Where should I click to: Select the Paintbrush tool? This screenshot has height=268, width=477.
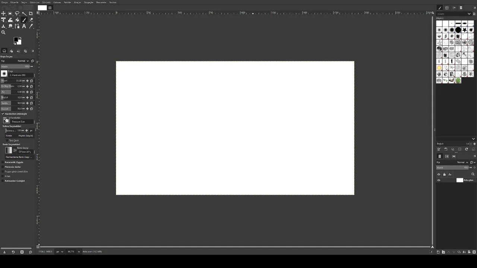[x=24, y=20]
